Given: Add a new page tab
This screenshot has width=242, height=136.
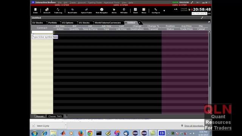Looking at the screenshot, I should point(140,23).
